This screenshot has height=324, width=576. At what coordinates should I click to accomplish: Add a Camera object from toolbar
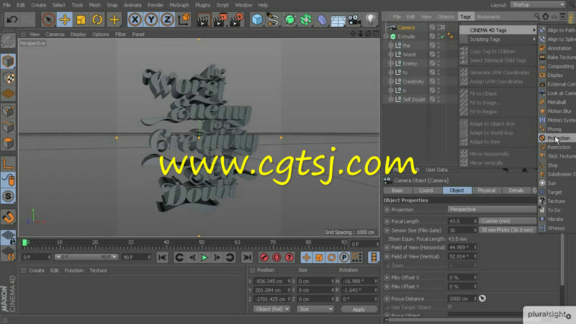(x=354, y=19)
